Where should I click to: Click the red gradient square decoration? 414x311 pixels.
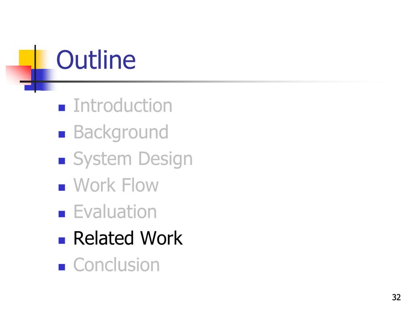click(x=18, y=75)
